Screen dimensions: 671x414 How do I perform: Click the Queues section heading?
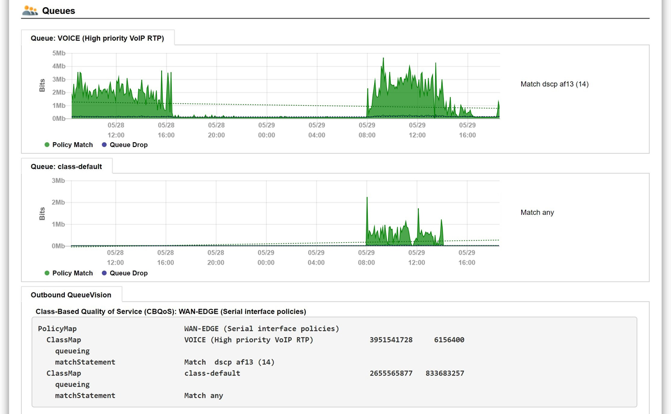(x=59, y=11)
